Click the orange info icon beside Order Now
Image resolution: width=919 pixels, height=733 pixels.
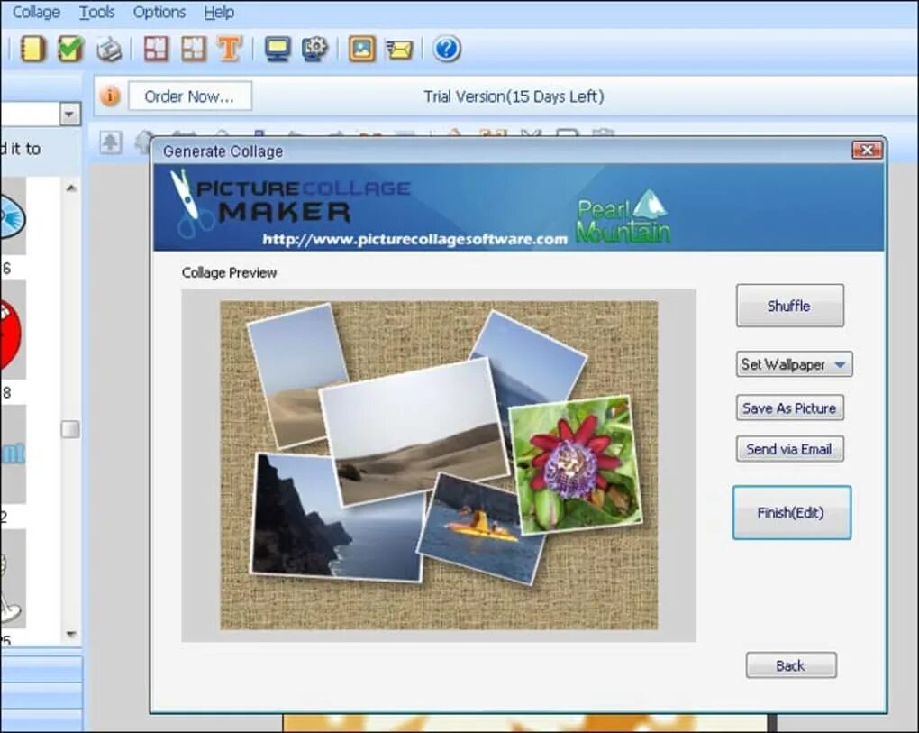[x=110, y=96]
